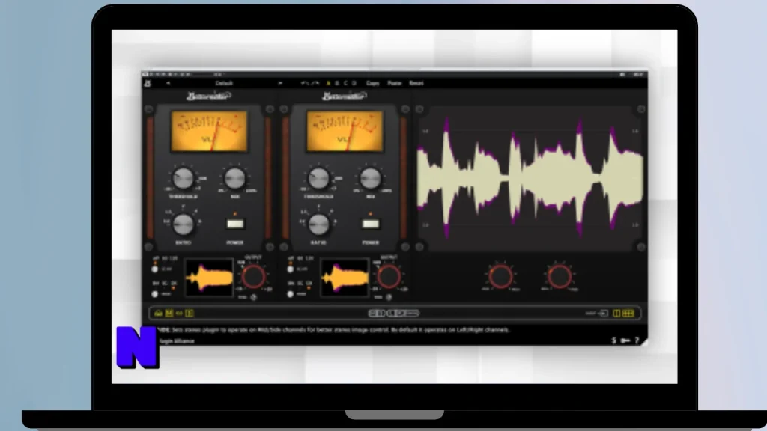Click the Copy button
767x431 pixels.
pyautogui.click(x=373, y=84)
